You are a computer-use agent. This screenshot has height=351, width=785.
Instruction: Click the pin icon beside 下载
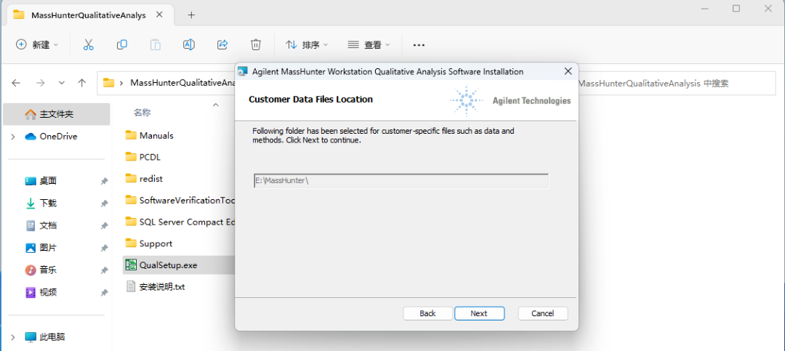pyautogui.click(x=104, y=203)
